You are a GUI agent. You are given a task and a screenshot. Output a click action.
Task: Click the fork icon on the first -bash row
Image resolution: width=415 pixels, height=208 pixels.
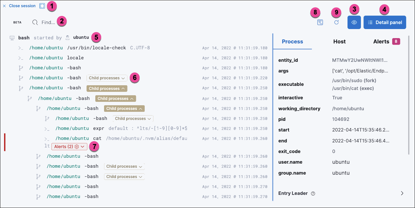[x=21, y=67]
